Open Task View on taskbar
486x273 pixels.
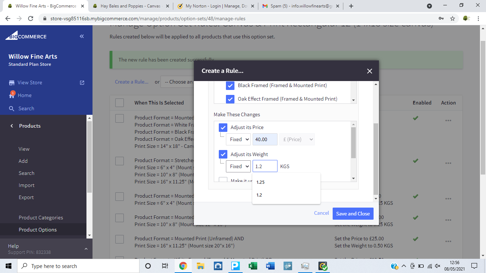165,266
